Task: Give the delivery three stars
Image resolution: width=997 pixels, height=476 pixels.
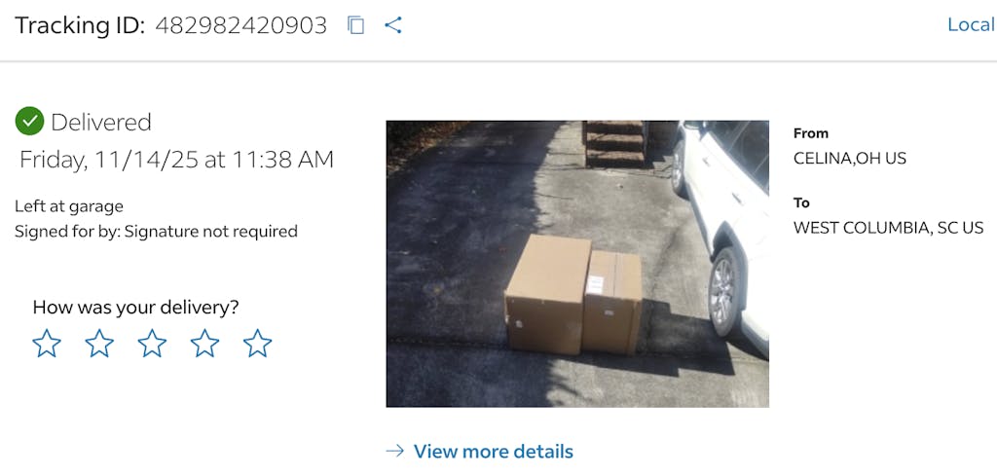Action: tap(153, 344)
